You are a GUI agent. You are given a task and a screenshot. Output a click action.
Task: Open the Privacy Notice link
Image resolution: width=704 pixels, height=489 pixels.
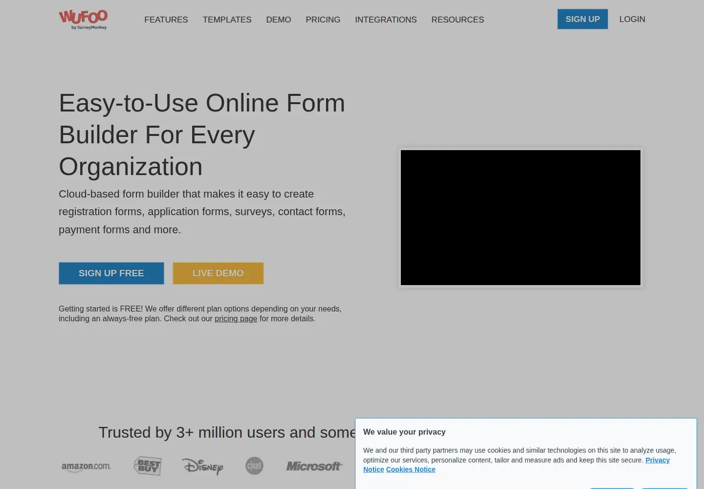coord(658,460)
